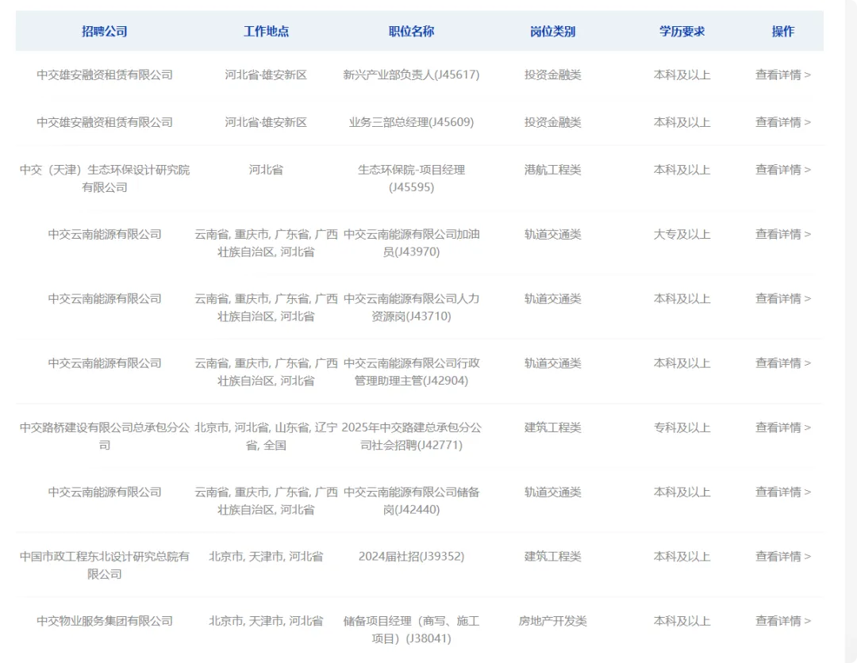This screenshot has height=663, width=857.
Task: View details for 人力资源岗 J43710
Action: 782,299
